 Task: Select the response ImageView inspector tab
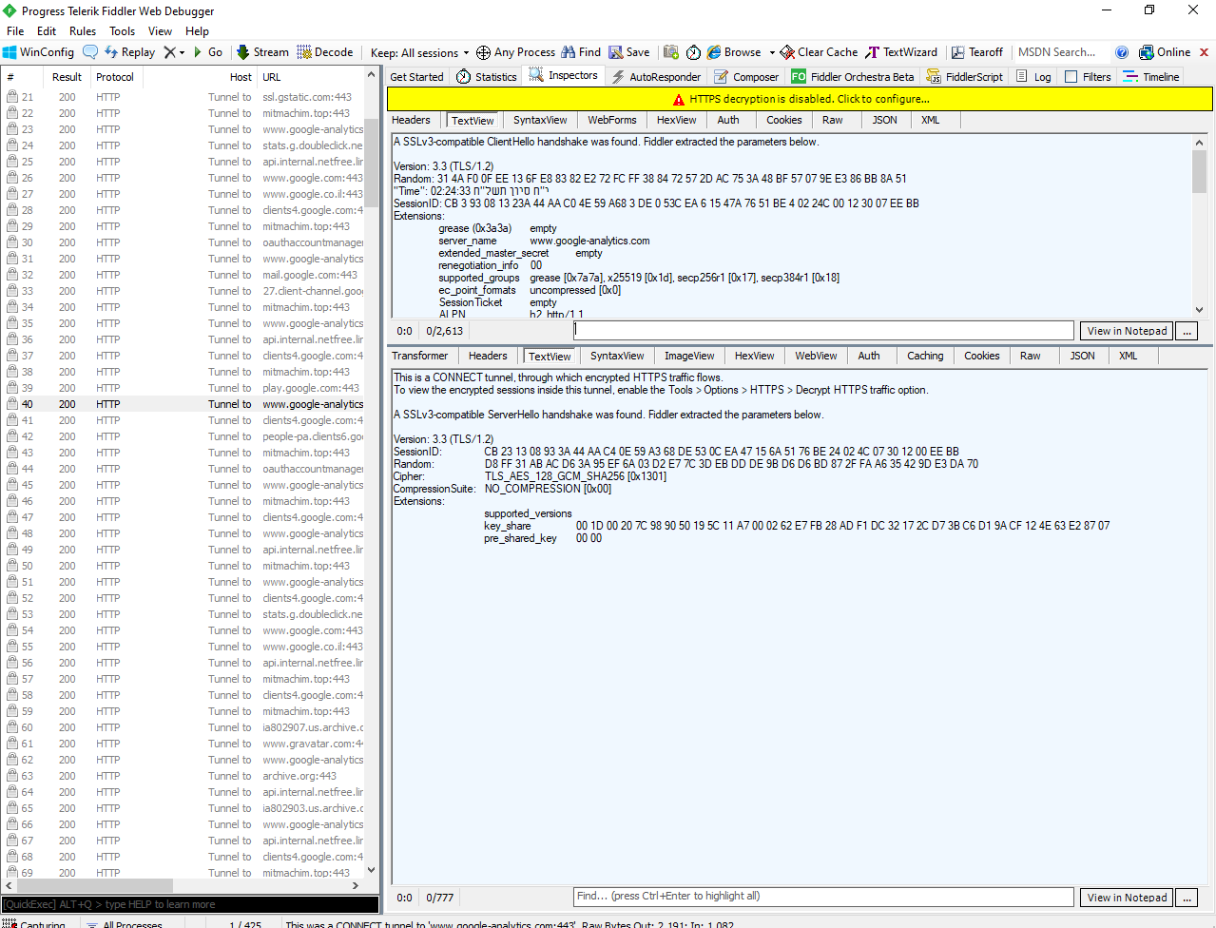(689, 357)
